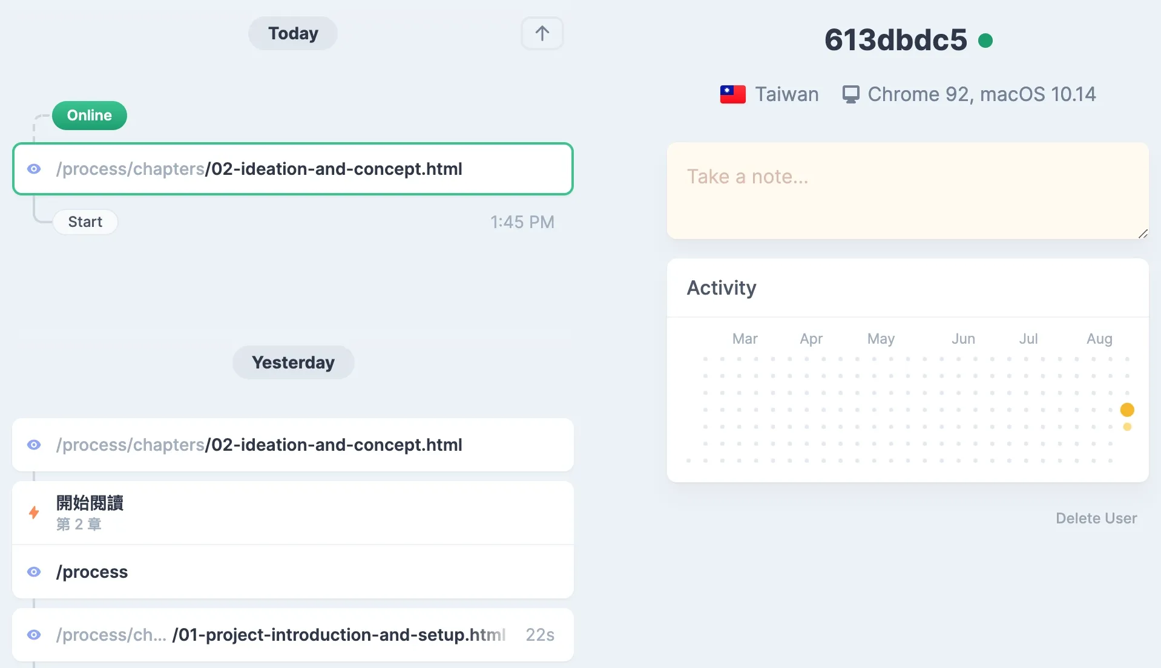Open the Activity panel header
The image size is (1161, 668).
pos(721,288)
